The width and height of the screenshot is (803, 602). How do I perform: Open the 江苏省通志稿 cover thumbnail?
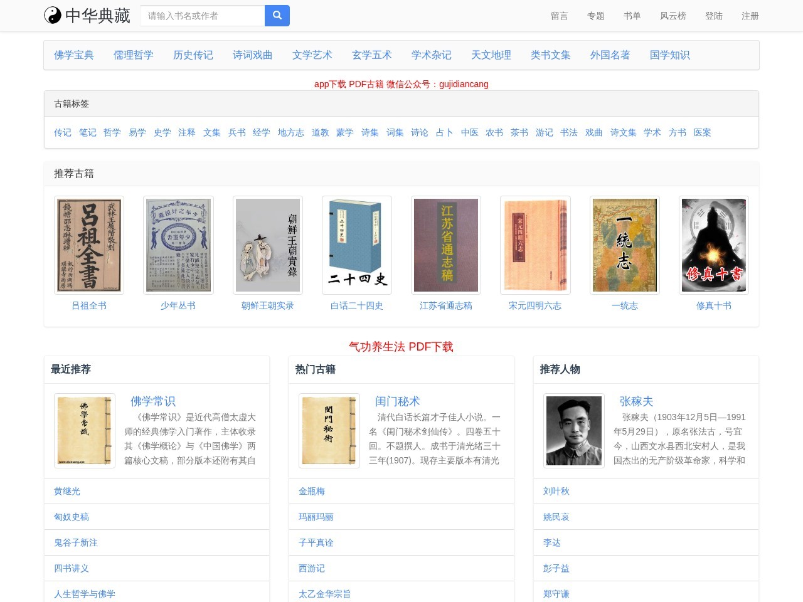[x=445, y=245]
